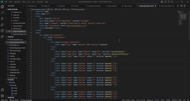Click Live Share in status bar
Screen dimensions: 190x101
(14, 100)
